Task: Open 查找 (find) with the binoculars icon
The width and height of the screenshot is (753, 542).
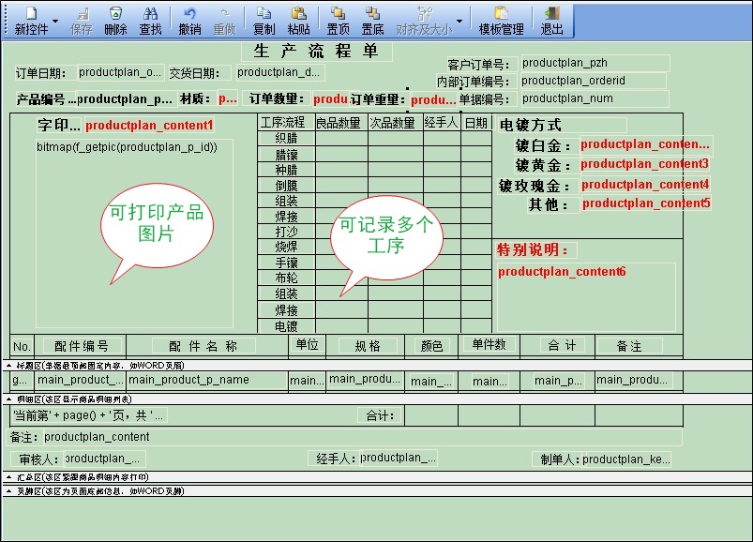Action: [x=150, y=20]
